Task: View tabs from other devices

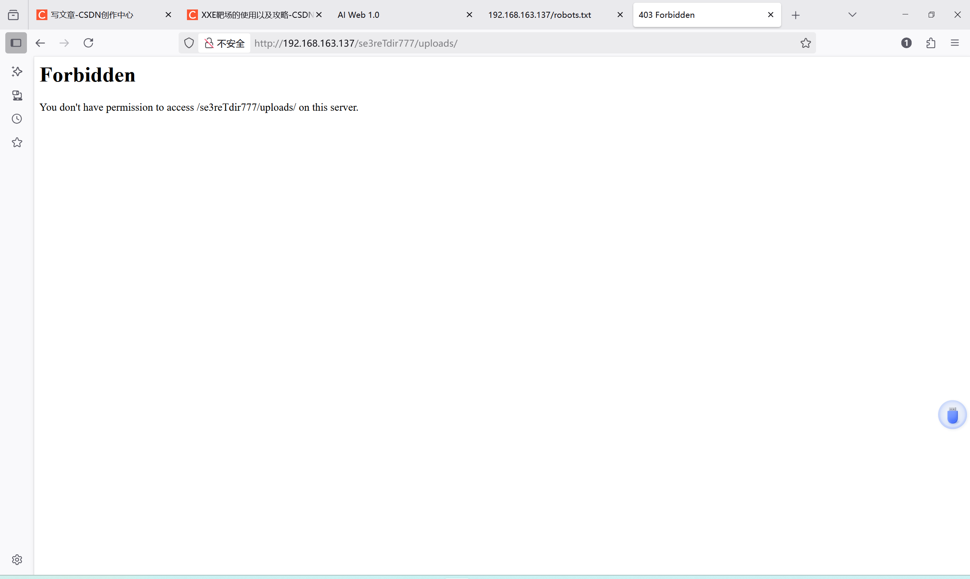Action: click(x=16, y=96)
